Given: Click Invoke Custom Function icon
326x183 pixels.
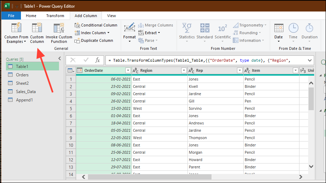Looking at the screenshot, I should pos(59,28).
